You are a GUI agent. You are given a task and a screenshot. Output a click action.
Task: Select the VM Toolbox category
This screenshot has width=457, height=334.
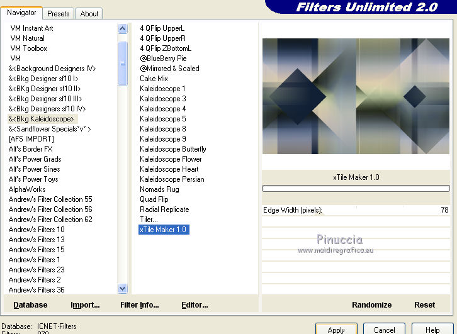(28, 48)
